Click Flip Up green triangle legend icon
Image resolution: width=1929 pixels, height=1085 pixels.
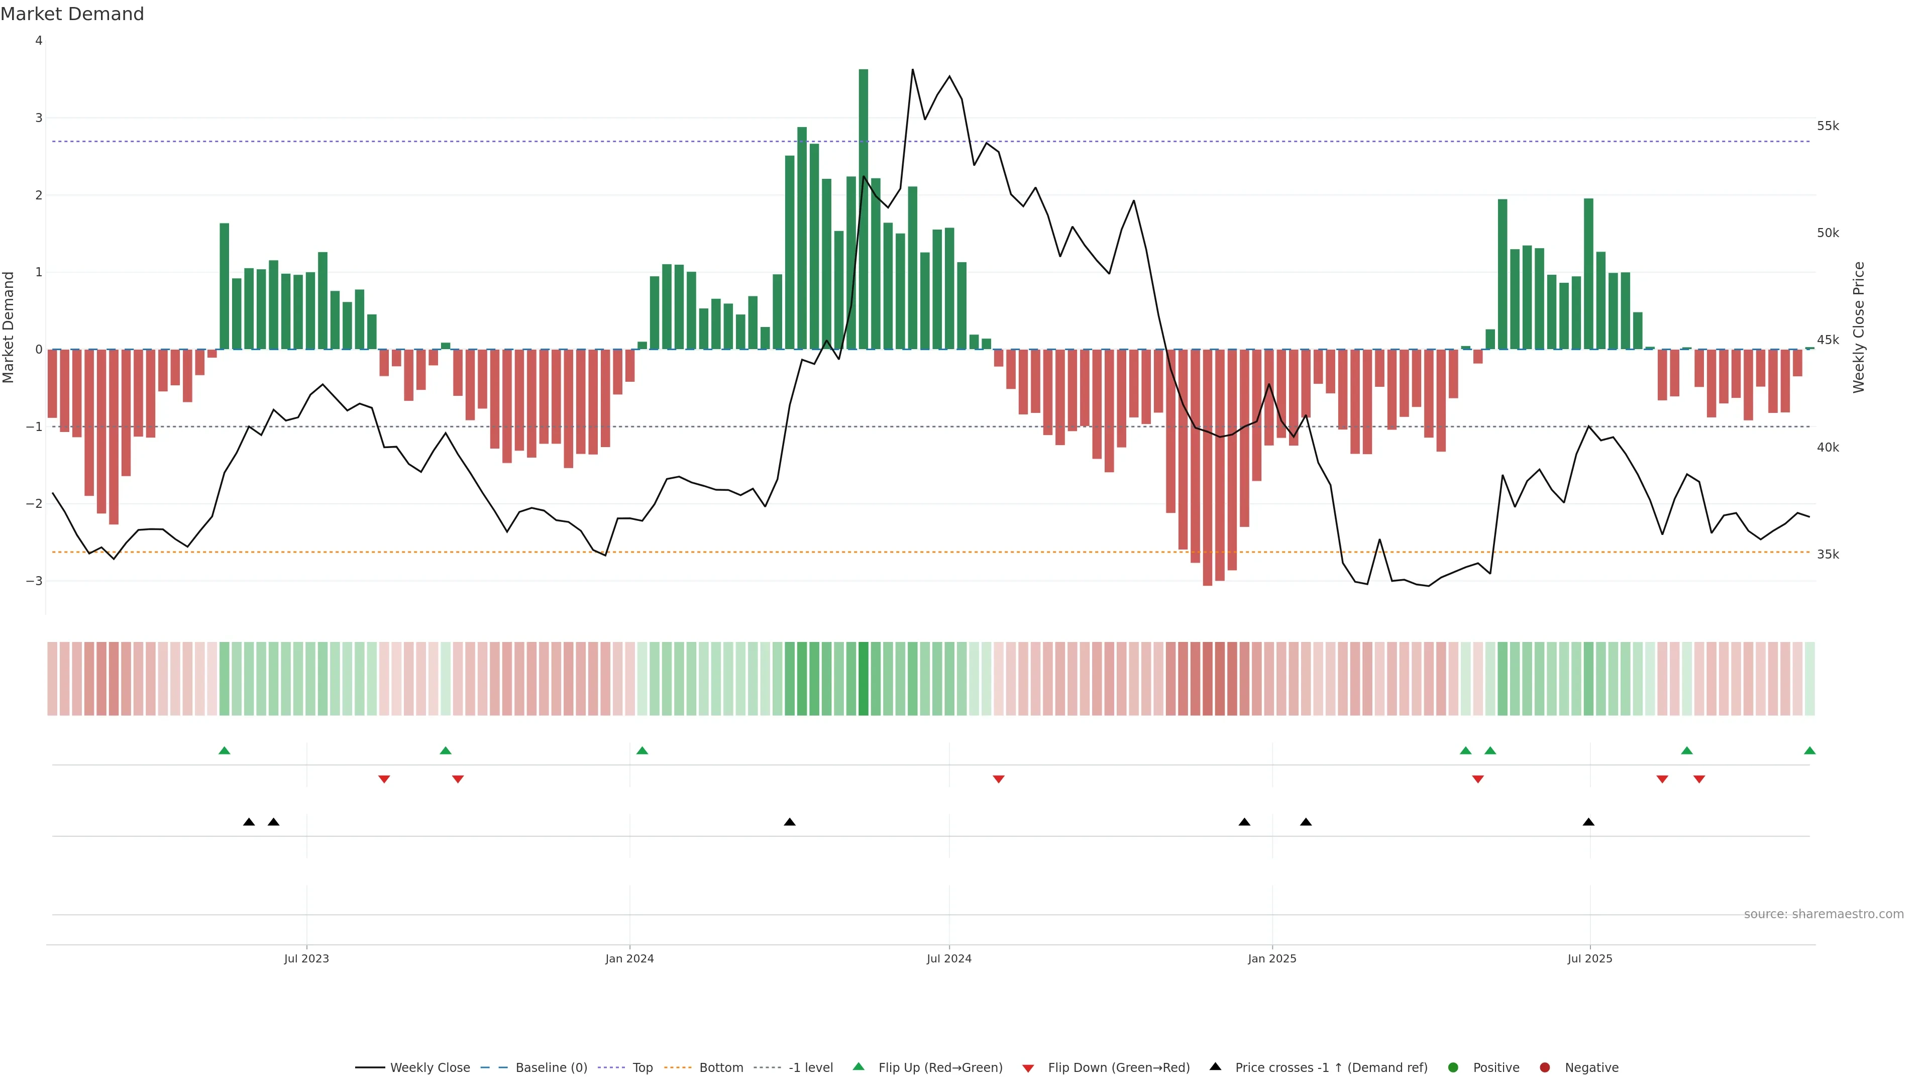[858, 1066]
